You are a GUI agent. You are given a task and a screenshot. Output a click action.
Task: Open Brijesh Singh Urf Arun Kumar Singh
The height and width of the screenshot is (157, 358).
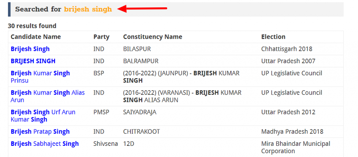click(x=43, y=116)
